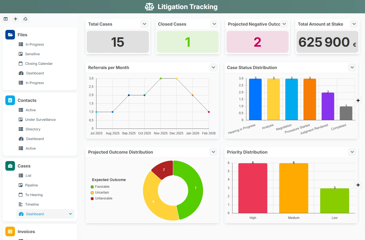Click the Directory table icon
The height and width of the screenshot is (240, 365).
[21, 129]
